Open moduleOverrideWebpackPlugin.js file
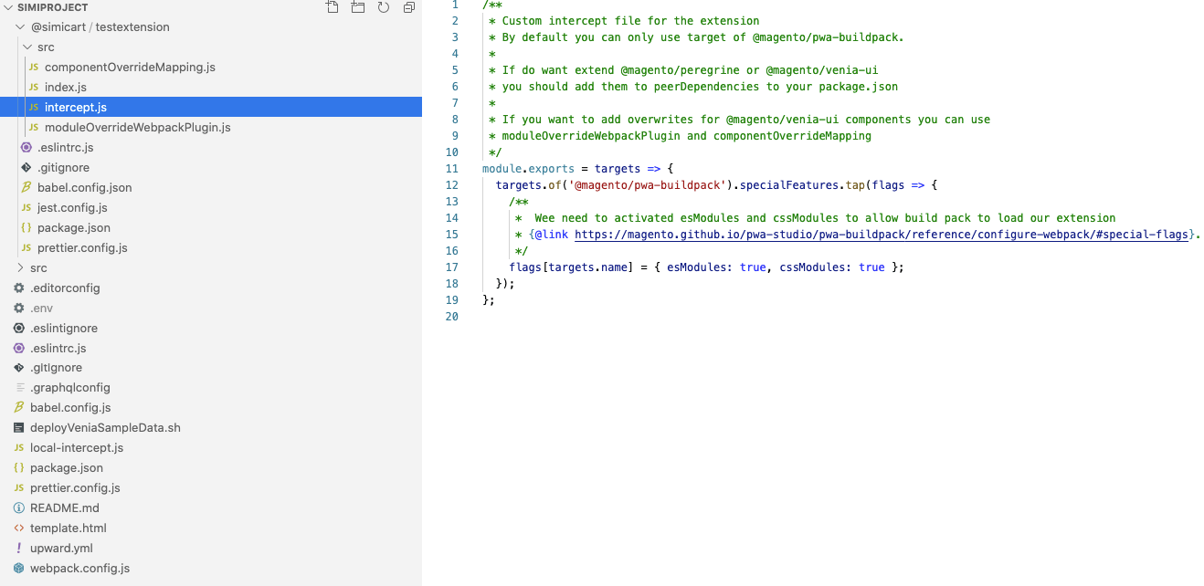 point(137,127)
